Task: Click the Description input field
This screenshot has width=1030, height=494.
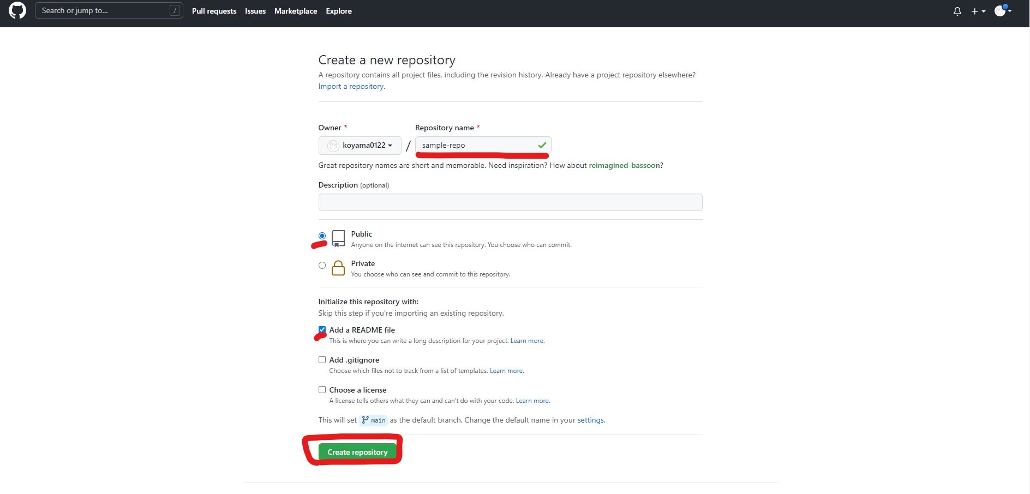Action: click(510, 202)
